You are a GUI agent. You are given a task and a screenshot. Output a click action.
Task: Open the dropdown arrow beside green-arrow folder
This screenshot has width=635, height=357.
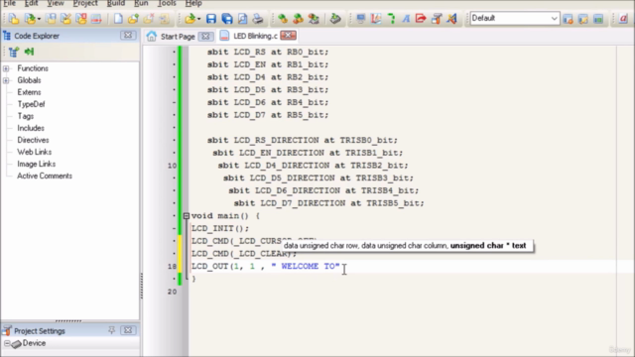tap(198, 19)
